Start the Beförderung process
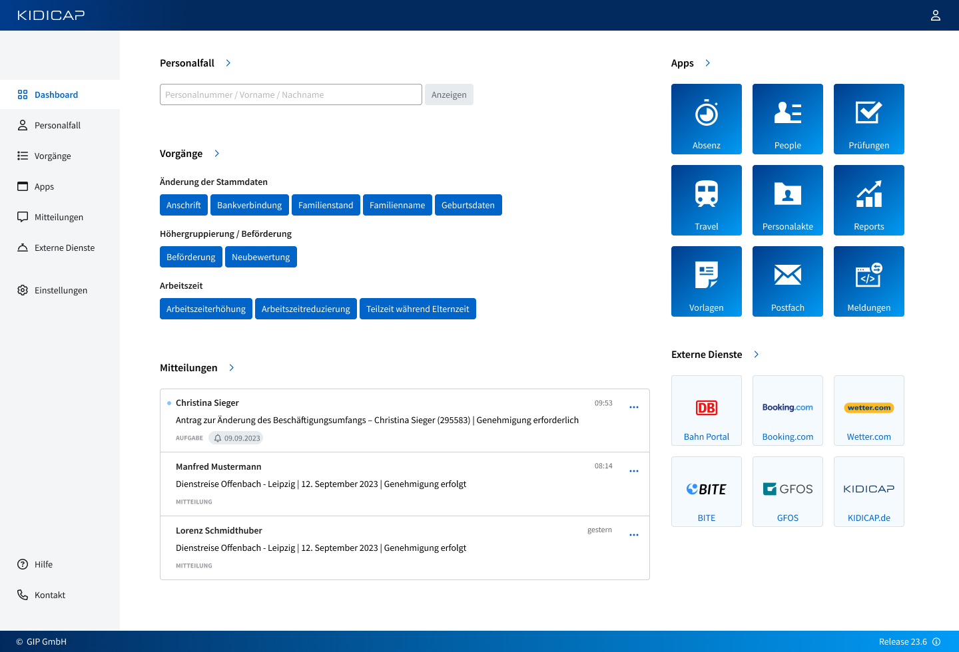The width and height of the screenshot is (959, 652). coord(191,257)
